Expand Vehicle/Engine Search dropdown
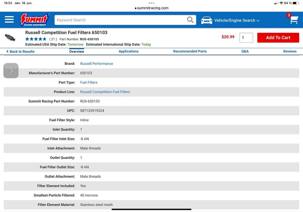 (237, 20)
